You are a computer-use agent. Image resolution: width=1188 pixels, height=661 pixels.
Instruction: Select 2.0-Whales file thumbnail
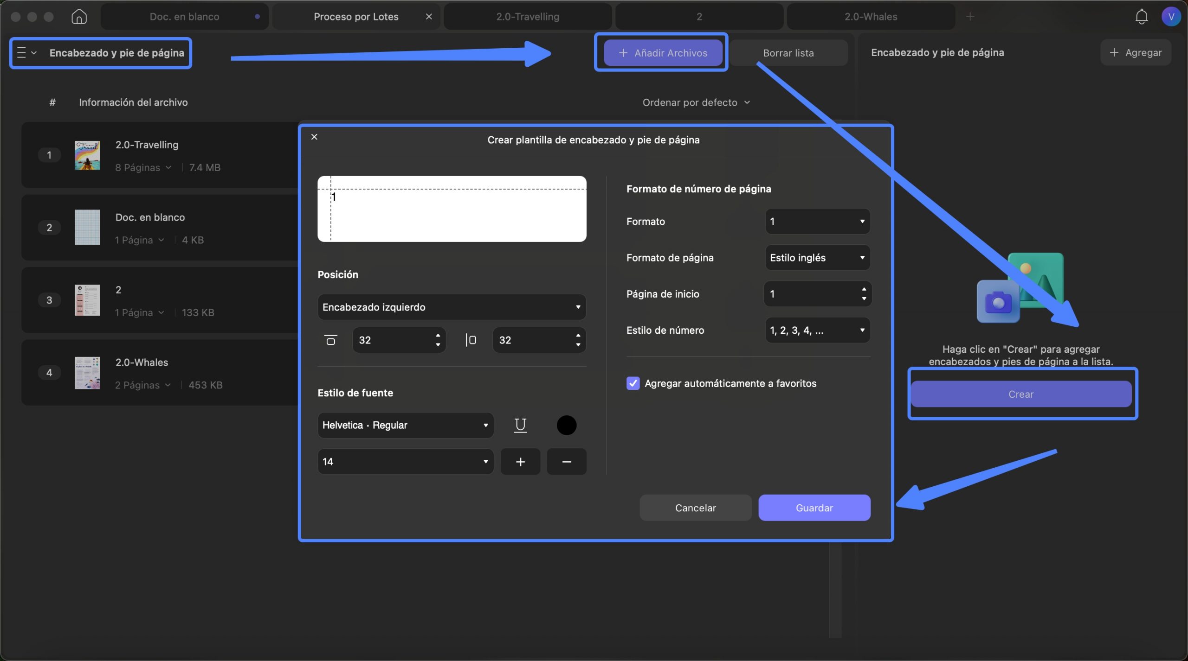click(x=87, y=373)
